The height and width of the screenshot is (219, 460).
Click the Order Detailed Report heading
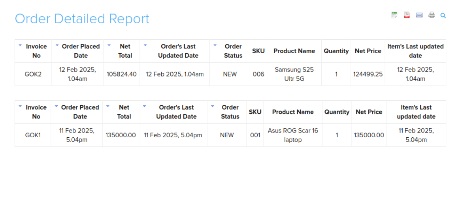82,19
